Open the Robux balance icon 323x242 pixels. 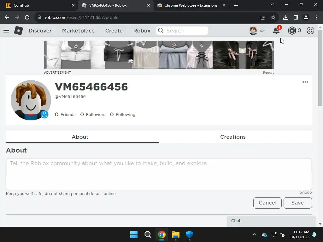click(292, 31)
